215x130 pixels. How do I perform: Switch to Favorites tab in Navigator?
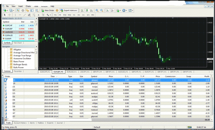pos(18,71)
